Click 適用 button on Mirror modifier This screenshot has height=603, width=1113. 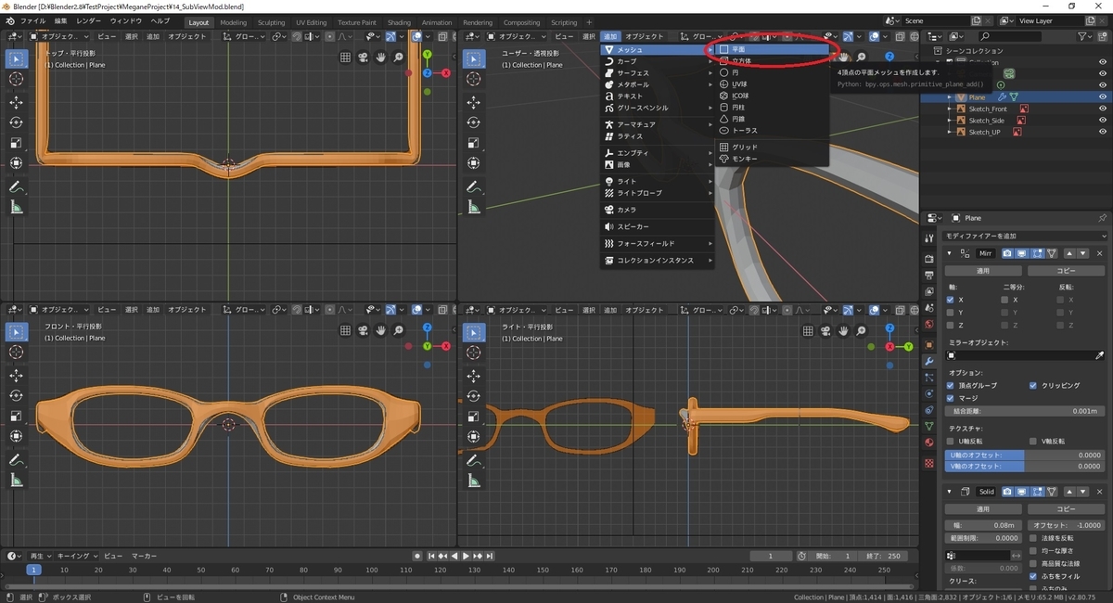pyautogui.click(x=983, y=271)
